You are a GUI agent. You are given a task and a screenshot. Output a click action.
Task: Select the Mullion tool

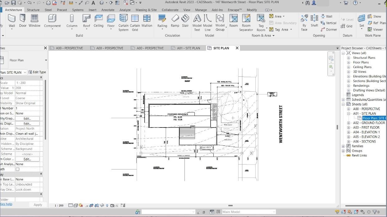pos(147,21)
